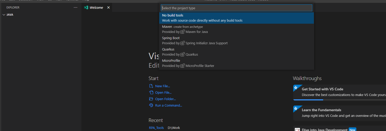Open the RPA_Tools recent project
The height and width of the screenshot is (131, 386).
(x=156, y=128)
